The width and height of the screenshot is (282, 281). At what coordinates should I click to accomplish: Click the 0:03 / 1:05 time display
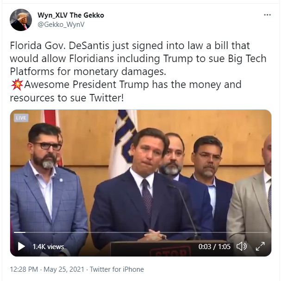214,247
